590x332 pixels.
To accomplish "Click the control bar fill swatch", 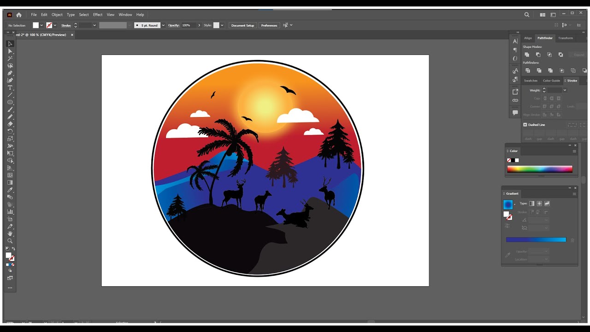I will (35, 25).
